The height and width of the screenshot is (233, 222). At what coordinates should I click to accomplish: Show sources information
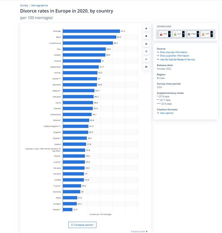click(173, 52)
